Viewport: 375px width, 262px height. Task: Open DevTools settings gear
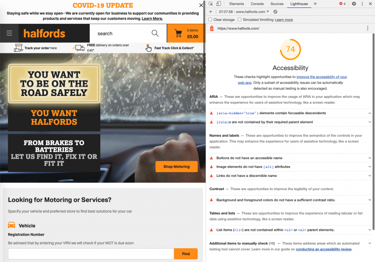(354, 4)
